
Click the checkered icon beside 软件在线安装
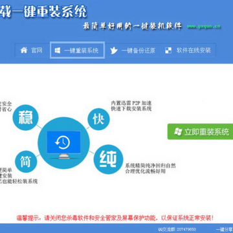pos(168,50)
